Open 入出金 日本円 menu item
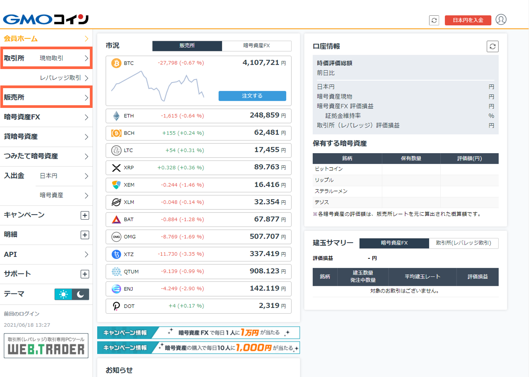The height and width of the screenshot is (377, 529). point(64,176)
